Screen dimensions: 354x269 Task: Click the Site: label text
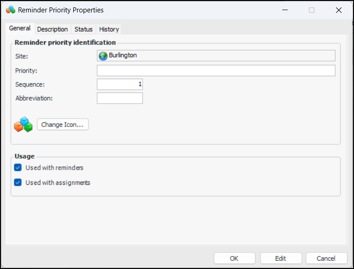[22, 57]
